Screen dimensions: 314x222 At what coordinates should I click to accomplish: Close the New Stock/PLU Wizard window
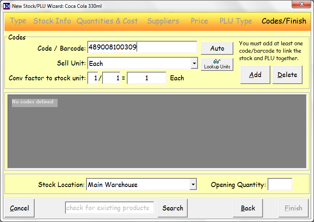pos(302,4)
